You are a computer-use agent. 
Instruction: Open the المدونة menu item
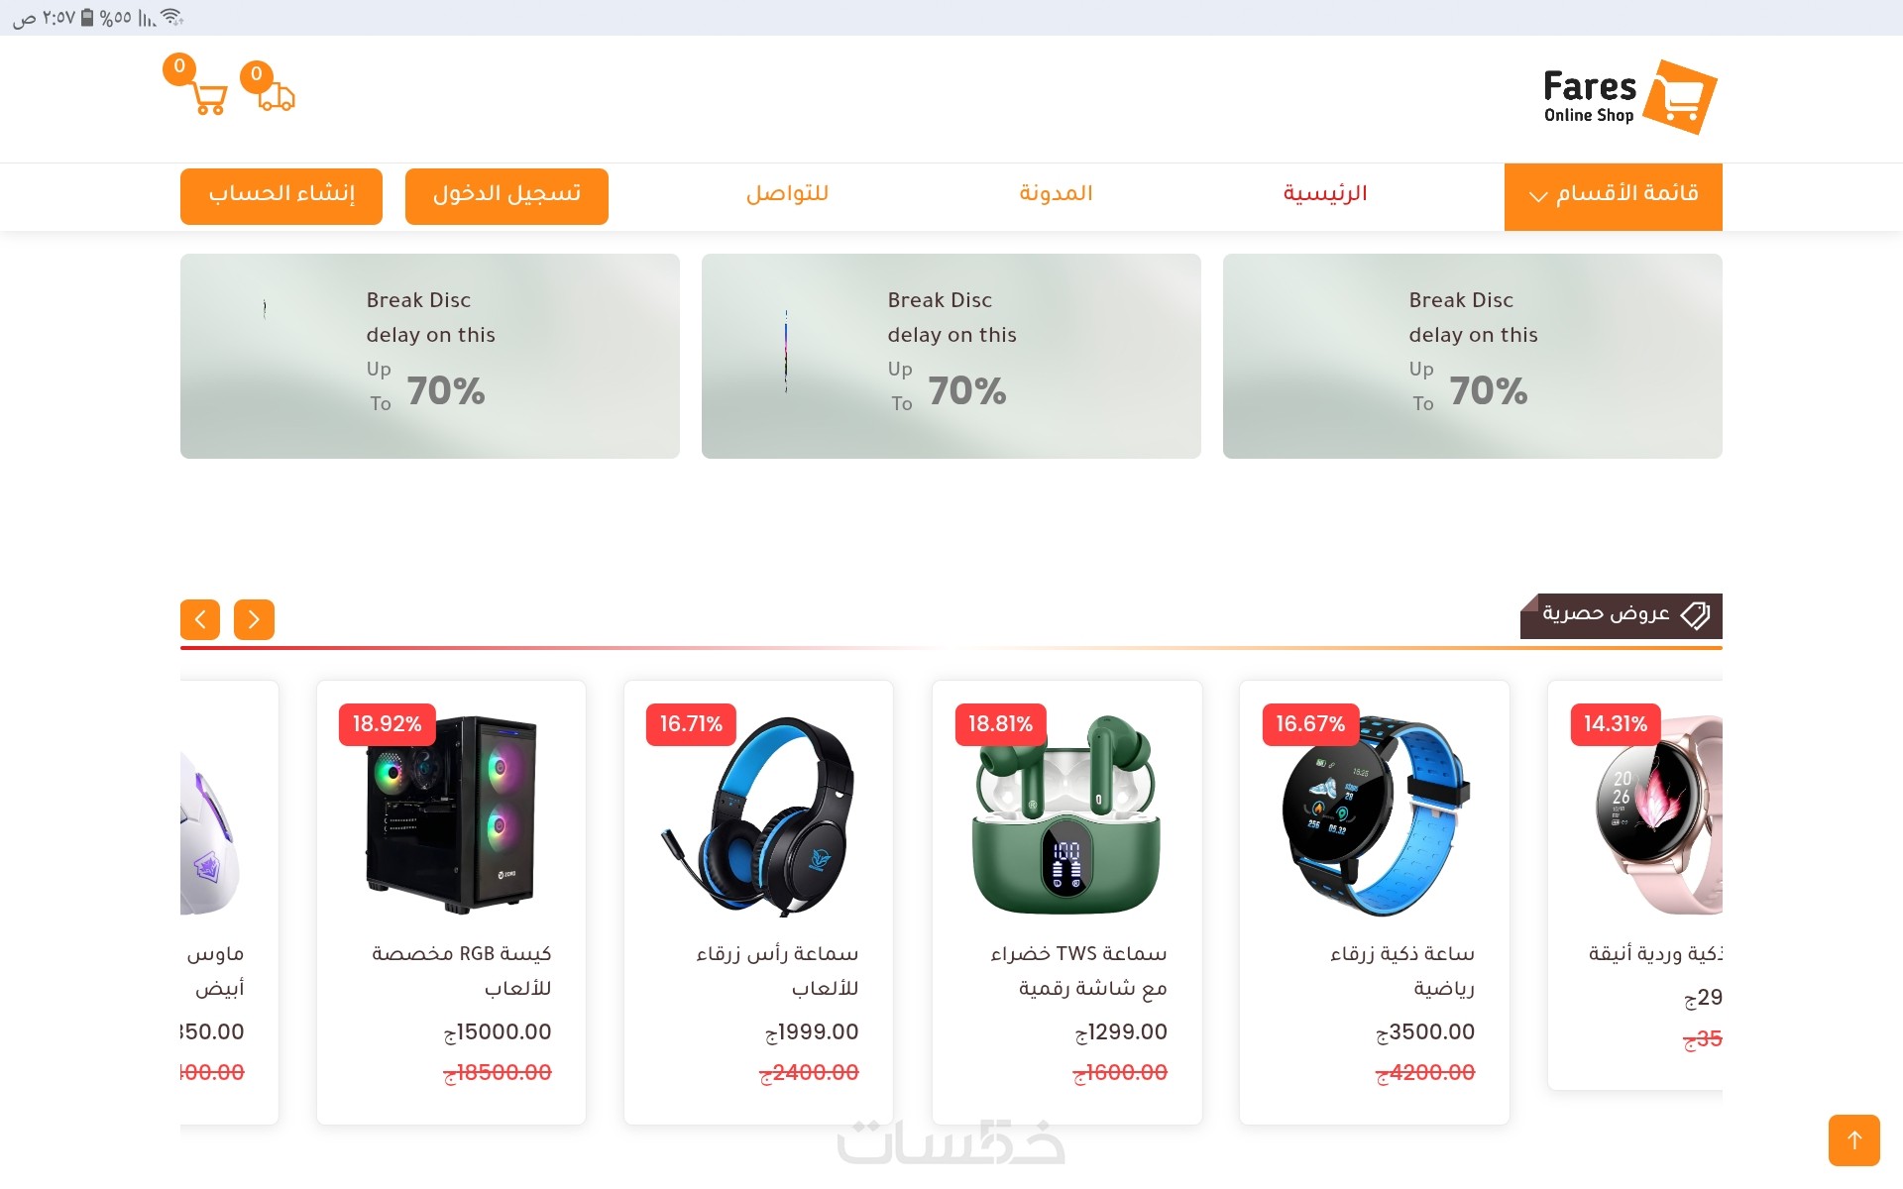pos(1056,193)
